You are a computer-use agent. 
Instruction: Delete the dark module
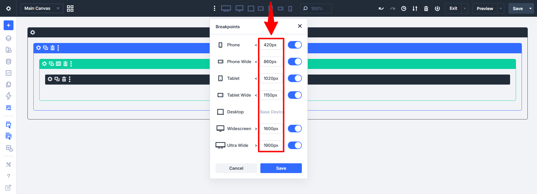pos(64,79)
